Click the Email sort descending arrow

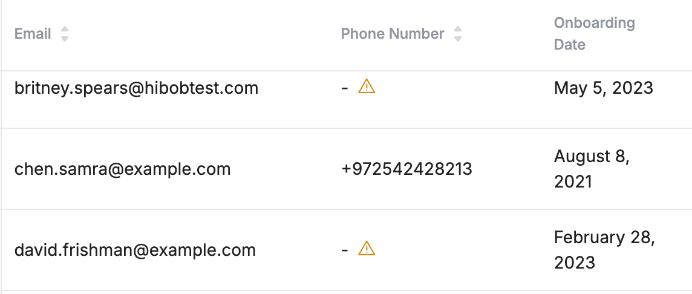click(x=65, y=39)
